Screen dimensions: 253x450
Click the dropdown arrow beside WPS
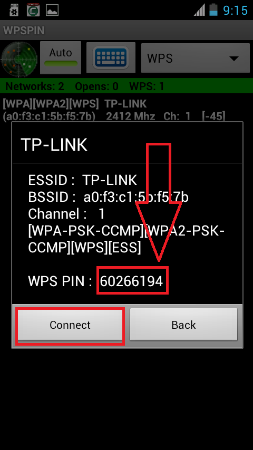(x=234, y=58)
